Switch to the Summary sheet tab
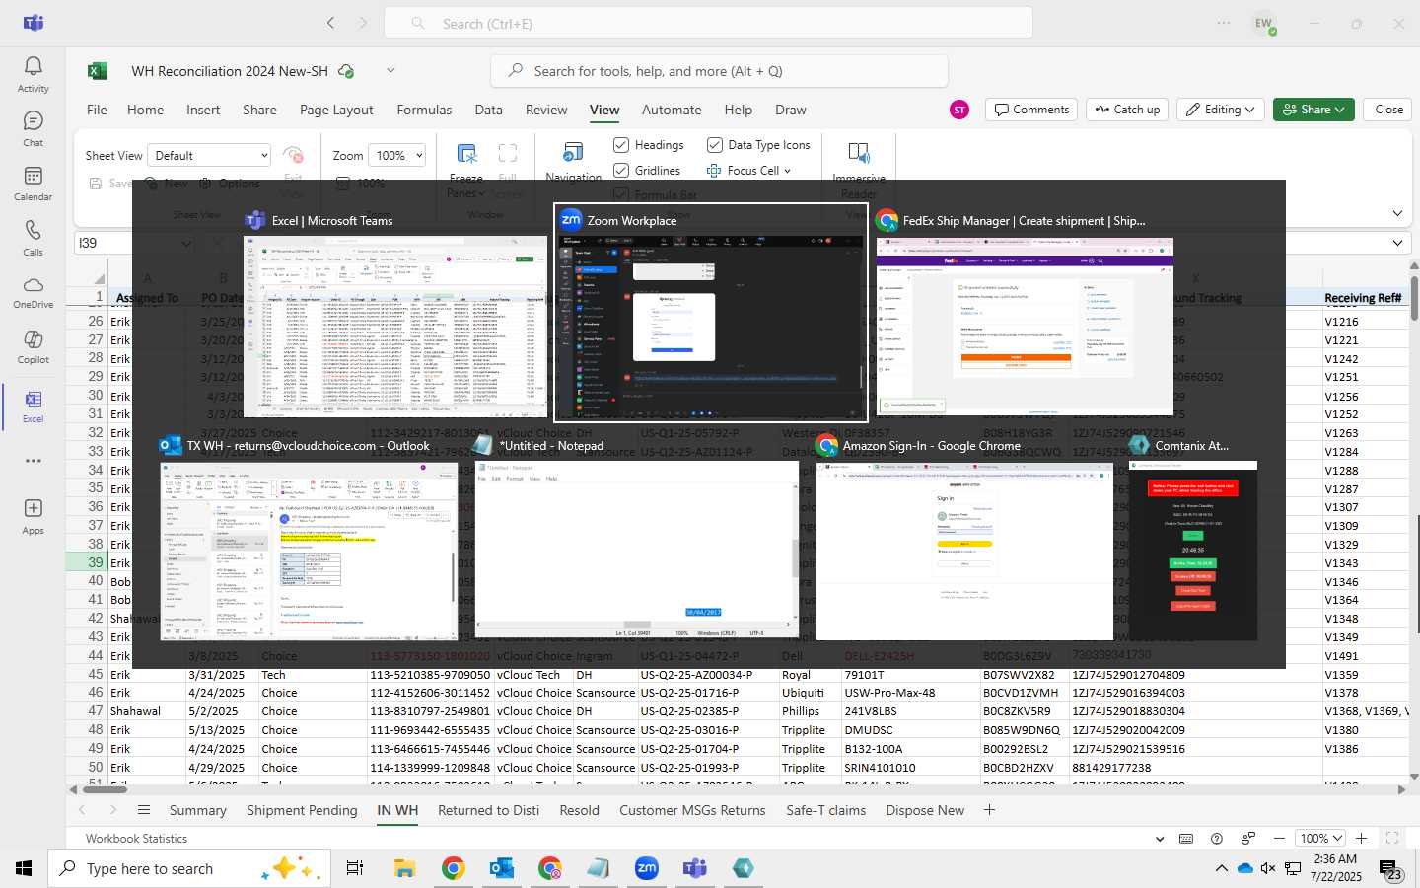Image resolution: width=1420 pixels, height=888 pixels. tap(197, 810)
